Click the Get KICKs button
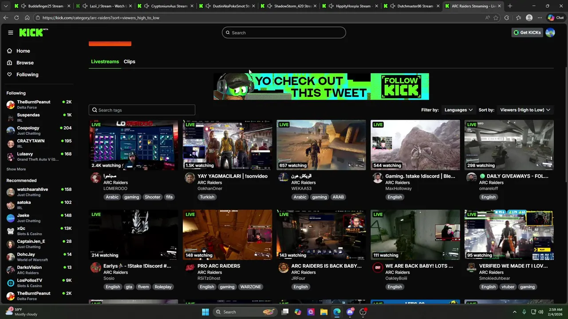The width and height of the screenshot is (568, 319). [x=527, y=32]
